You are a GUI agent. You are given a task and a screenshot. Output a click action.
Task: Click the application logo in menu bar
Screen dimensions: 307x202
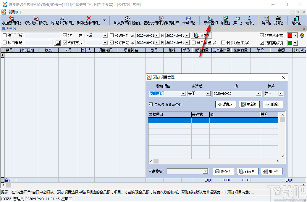4,12
